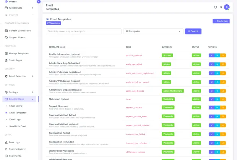Viewport: 237px width, 160px height.
Task: Open Support Tickets in the sidebar
Action: coord(19,37)
